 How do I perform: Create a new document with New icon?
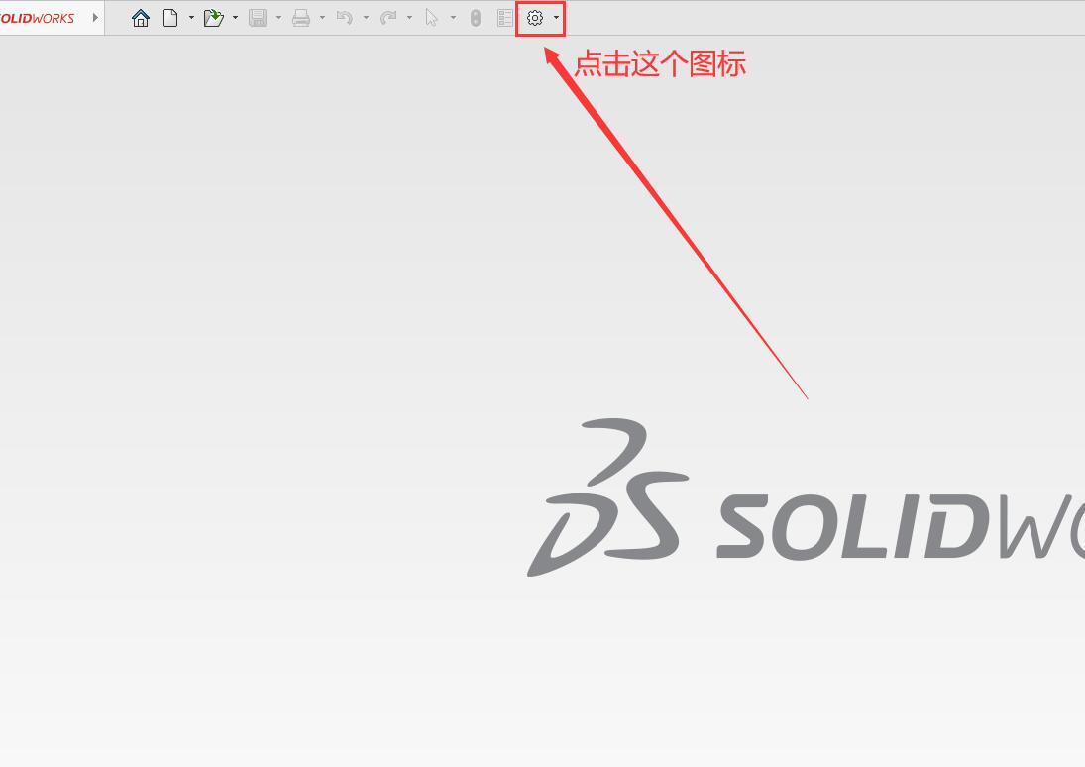point(170,18)
